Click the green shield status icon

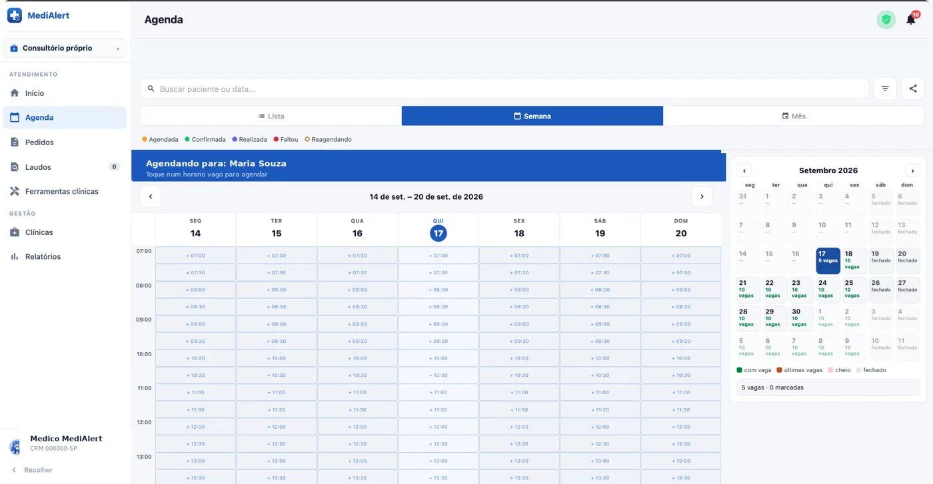(x=886, y=19)
